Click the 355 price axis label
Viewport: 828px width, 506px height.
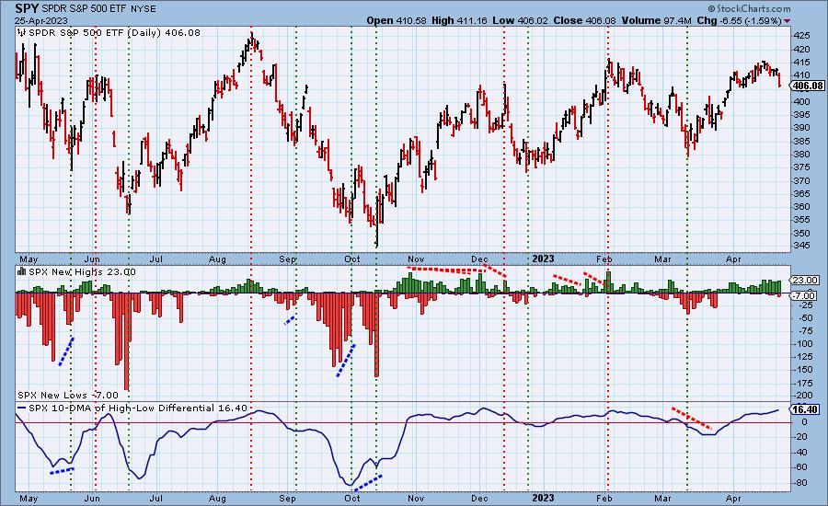[x=802, y=220]
